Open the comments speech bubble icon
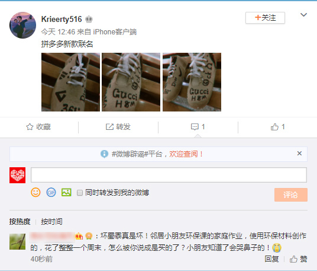This screenshot has height=271, width=317. 195,127
